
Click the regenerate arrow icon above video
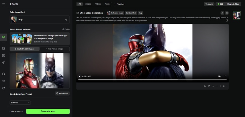point(227,13)
